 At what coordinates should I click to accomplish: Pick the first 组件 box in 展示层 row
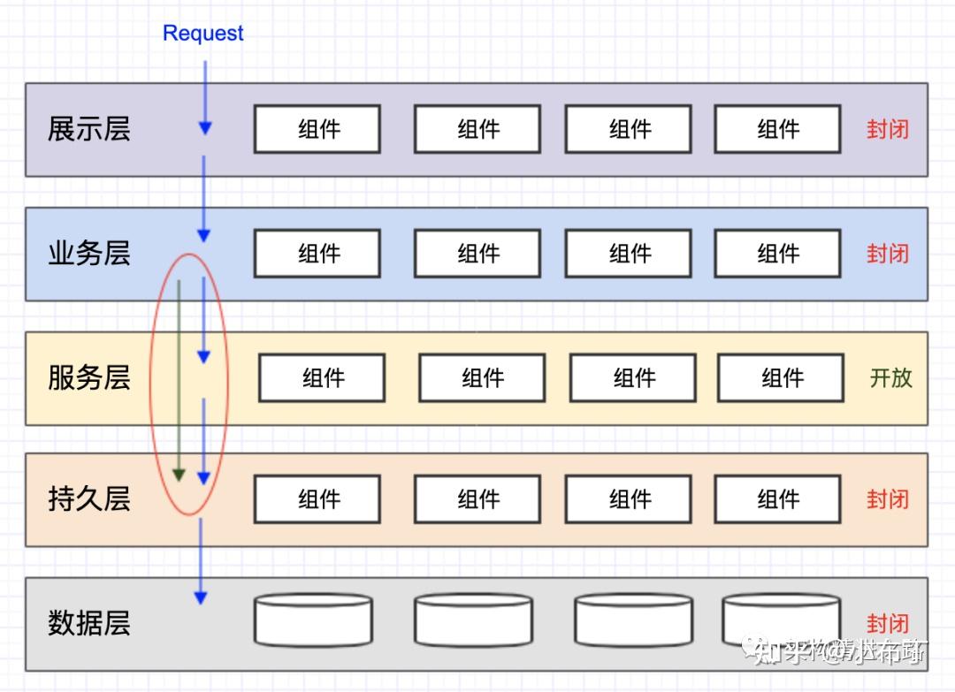point(317,129)
